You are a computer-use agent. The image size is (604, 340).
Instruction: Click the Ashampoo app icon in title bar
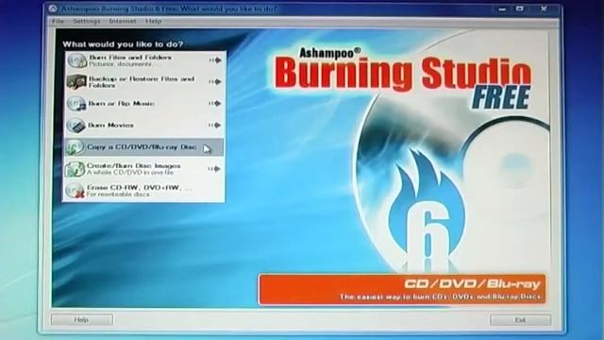[54, 8]
